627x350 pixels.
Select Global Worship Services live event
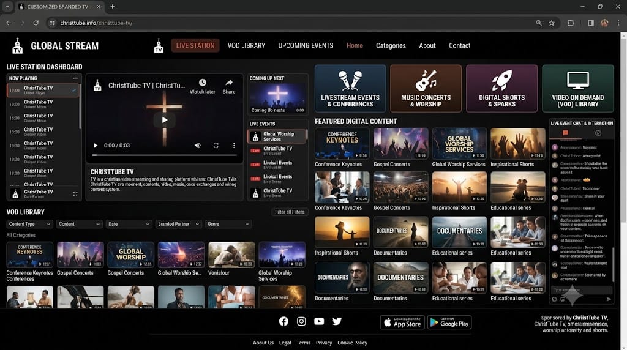(x=277, y=136)
